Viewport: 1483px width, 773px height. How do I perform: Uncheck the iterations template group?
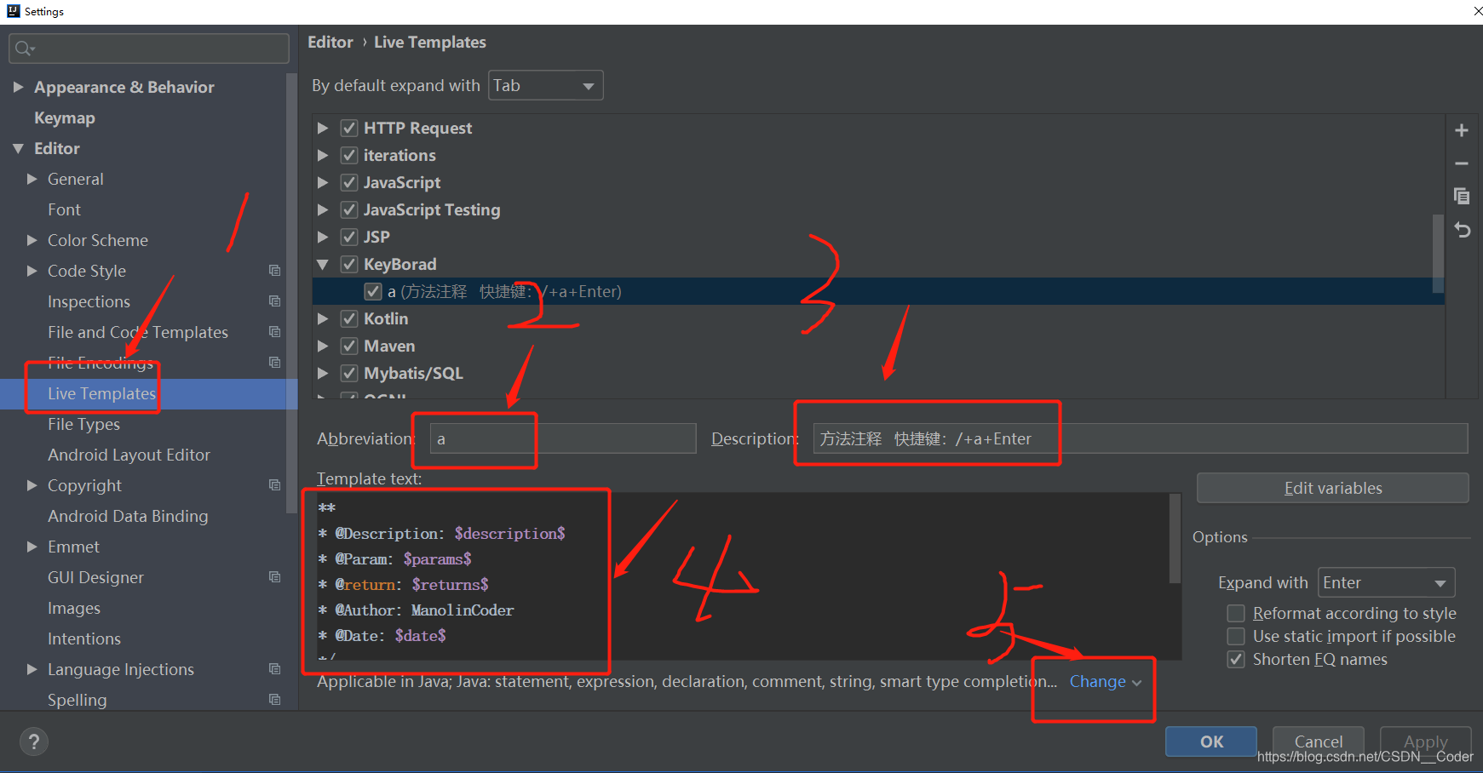coord(348,155)
